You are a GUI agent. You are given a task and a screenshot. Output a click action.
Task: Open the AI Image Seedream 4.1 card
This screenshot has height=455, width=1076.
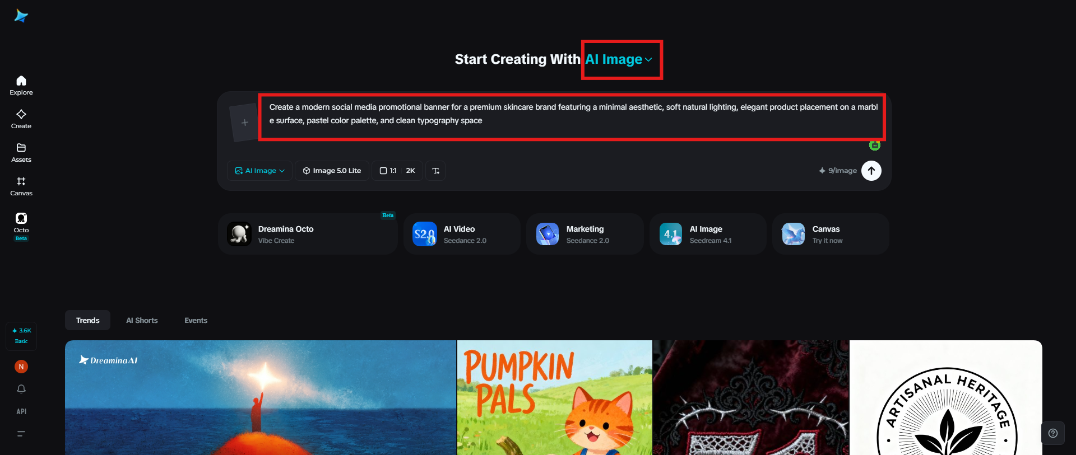[x=708, y=234]
